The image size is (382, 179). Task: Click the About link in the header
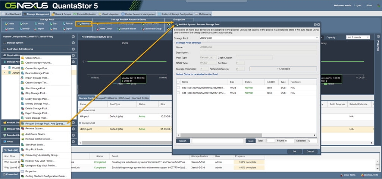tap(369, 5)
